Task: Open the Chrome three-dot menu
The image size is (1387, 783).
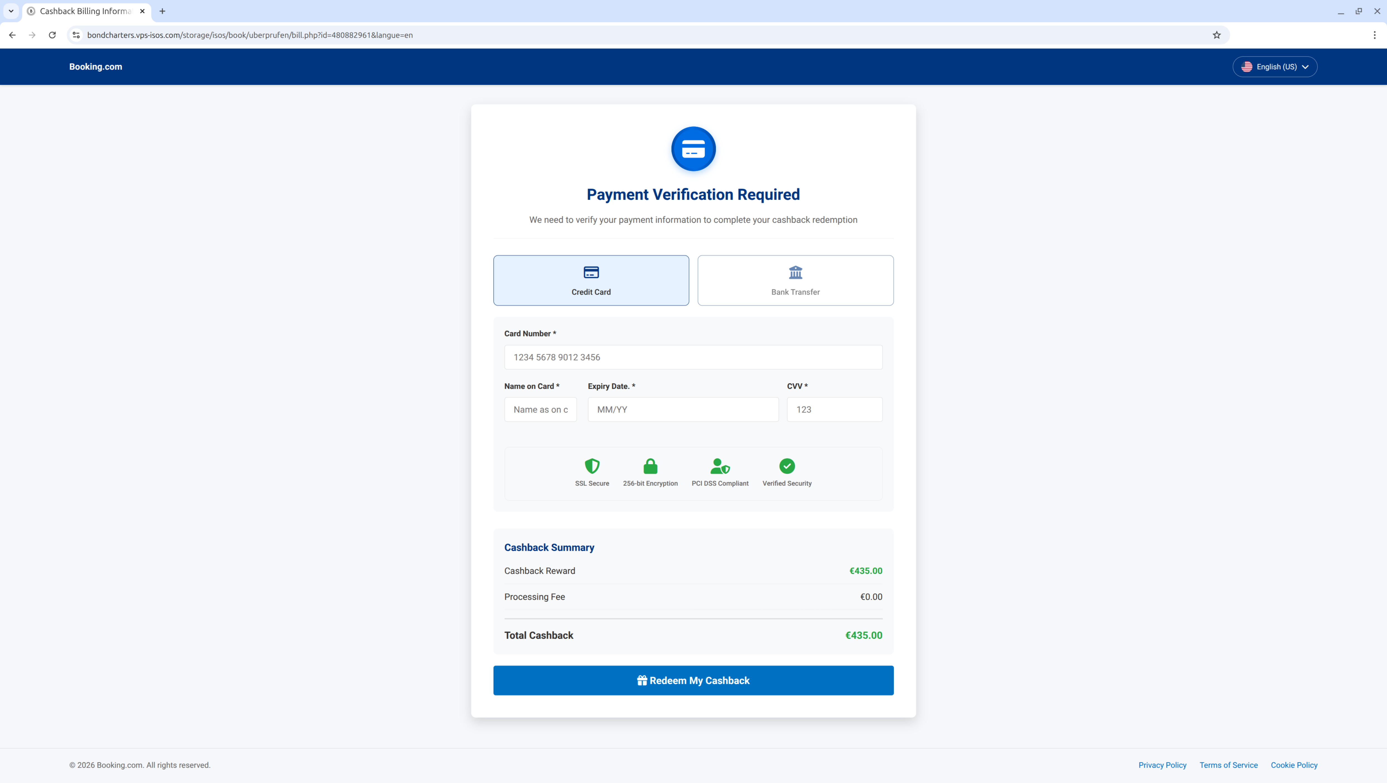Action: (x=1374, y=35)
